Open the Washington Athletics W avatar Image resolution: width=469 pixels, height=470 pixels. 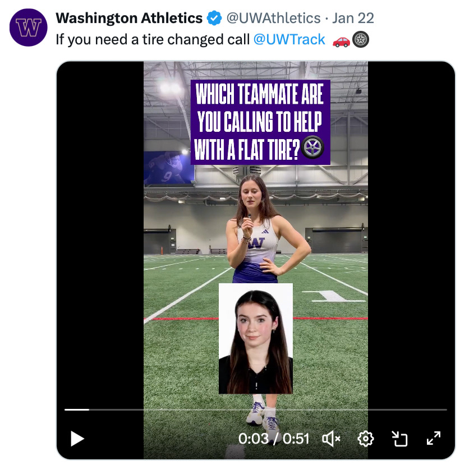[29, 27]
